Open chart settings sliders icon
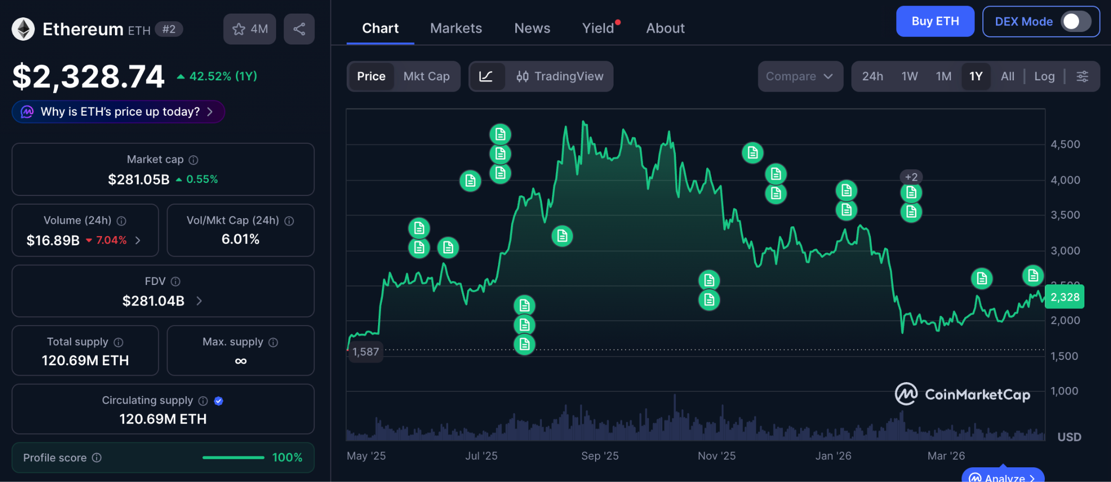Image resolution: width=1111 pixels, height=482 pixels. coord(1082,77)
